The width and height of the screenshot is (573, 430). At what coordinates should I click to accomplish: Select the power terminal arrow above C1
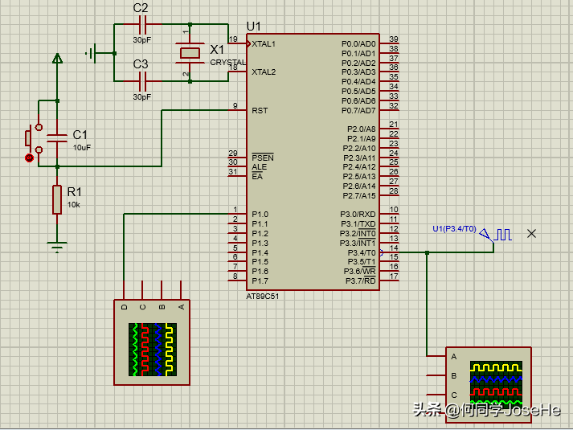click(x=57, y=59)
